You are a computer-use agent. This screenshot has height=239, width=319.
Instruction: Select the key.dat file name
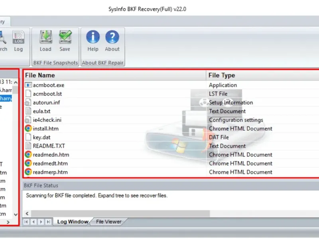41,137
